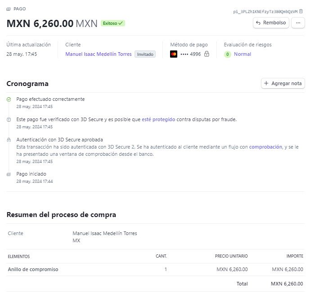Open the 'esté protegido' link
The width and height of the screenshot is (319, 299).
coord(158,120)
